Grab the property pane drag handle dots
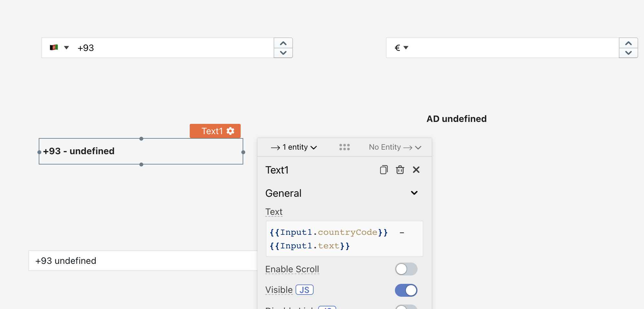 345,147
